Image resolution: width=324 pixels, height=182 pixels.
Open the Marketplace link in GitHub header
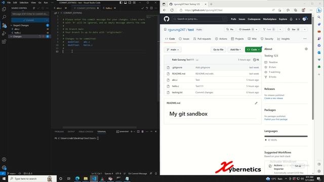[270, 19]
